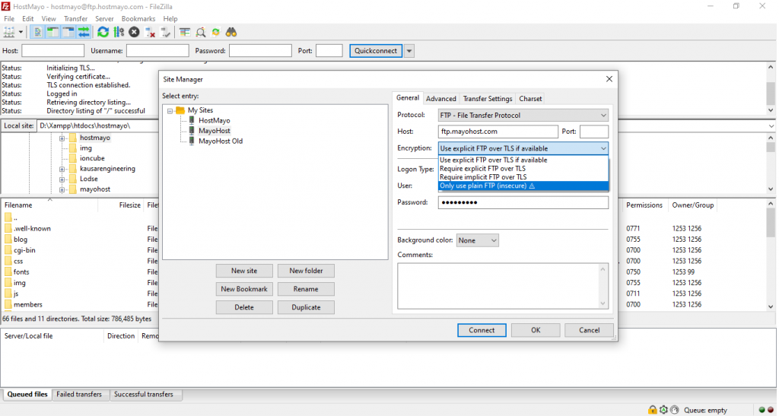
Task: Open the File menu
Action: [x=9, y=19]
